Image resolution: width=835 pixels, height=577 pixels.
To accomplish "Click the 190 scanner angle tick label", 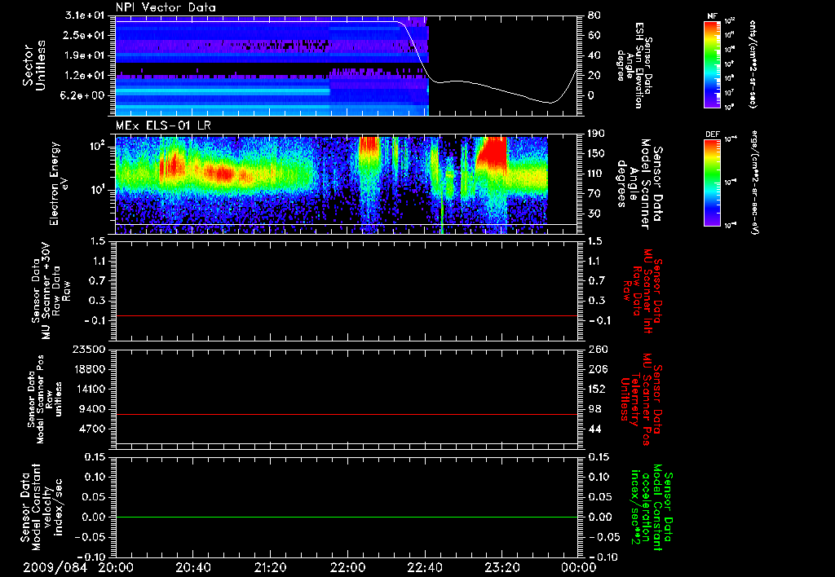I will click(598, 134).
